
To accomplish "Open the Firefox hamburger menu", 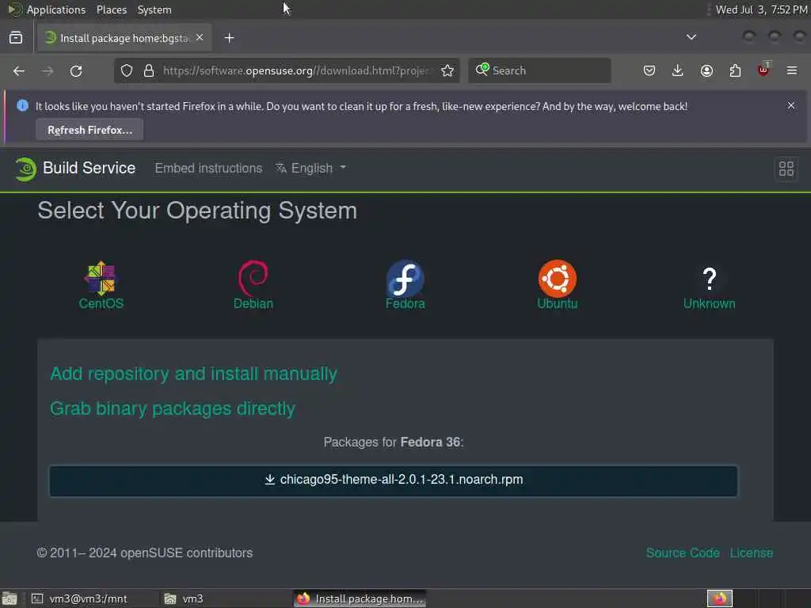I will 792,70.
